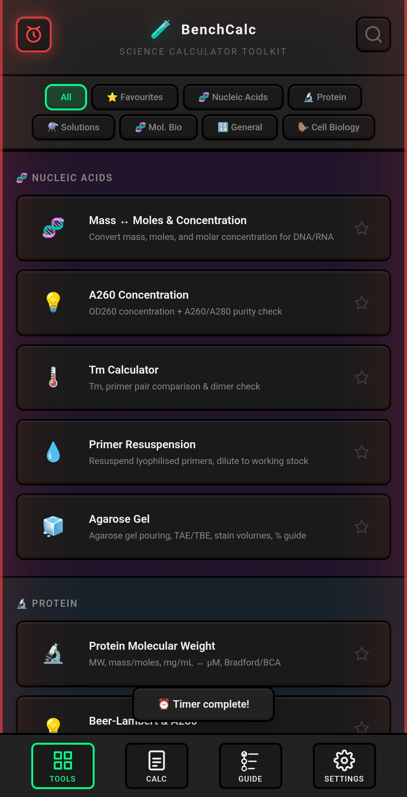The image size is (407, 797).
Task: Open the SETTINGS gear tab
Action: pos(344,765)
